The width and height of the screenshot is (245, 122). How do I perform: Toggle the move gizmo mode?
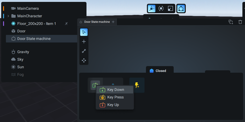151,9
